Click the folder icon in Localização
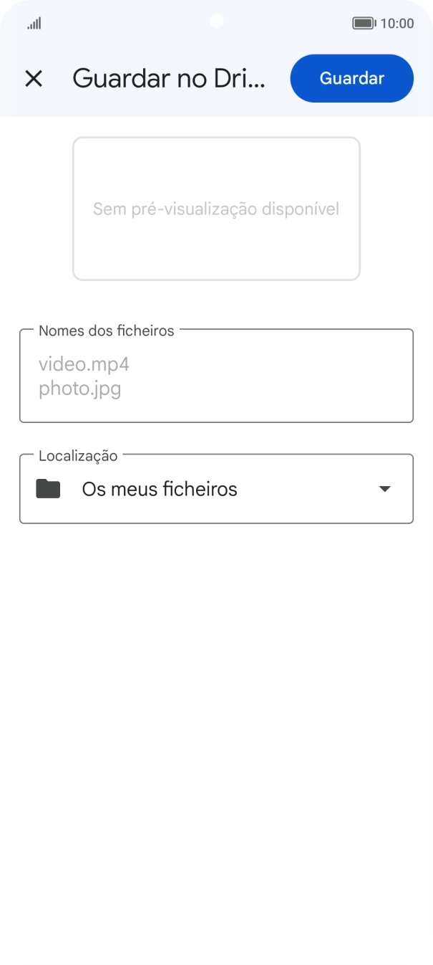Viewport: 433px width, 965px height. tap(48, 490)
